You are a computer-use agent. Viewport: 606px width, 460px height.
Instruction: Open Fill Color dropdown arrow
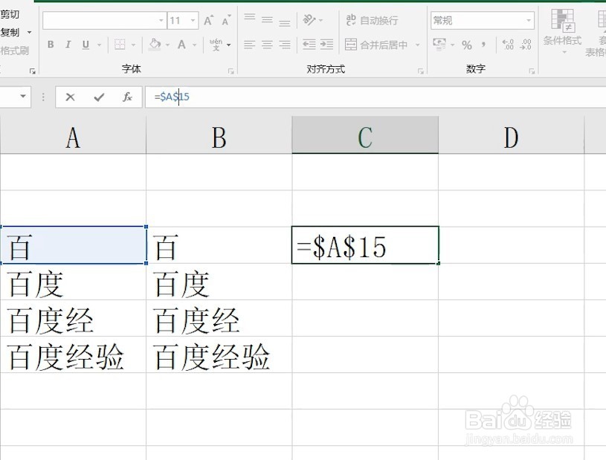click(x=167, y=45)
